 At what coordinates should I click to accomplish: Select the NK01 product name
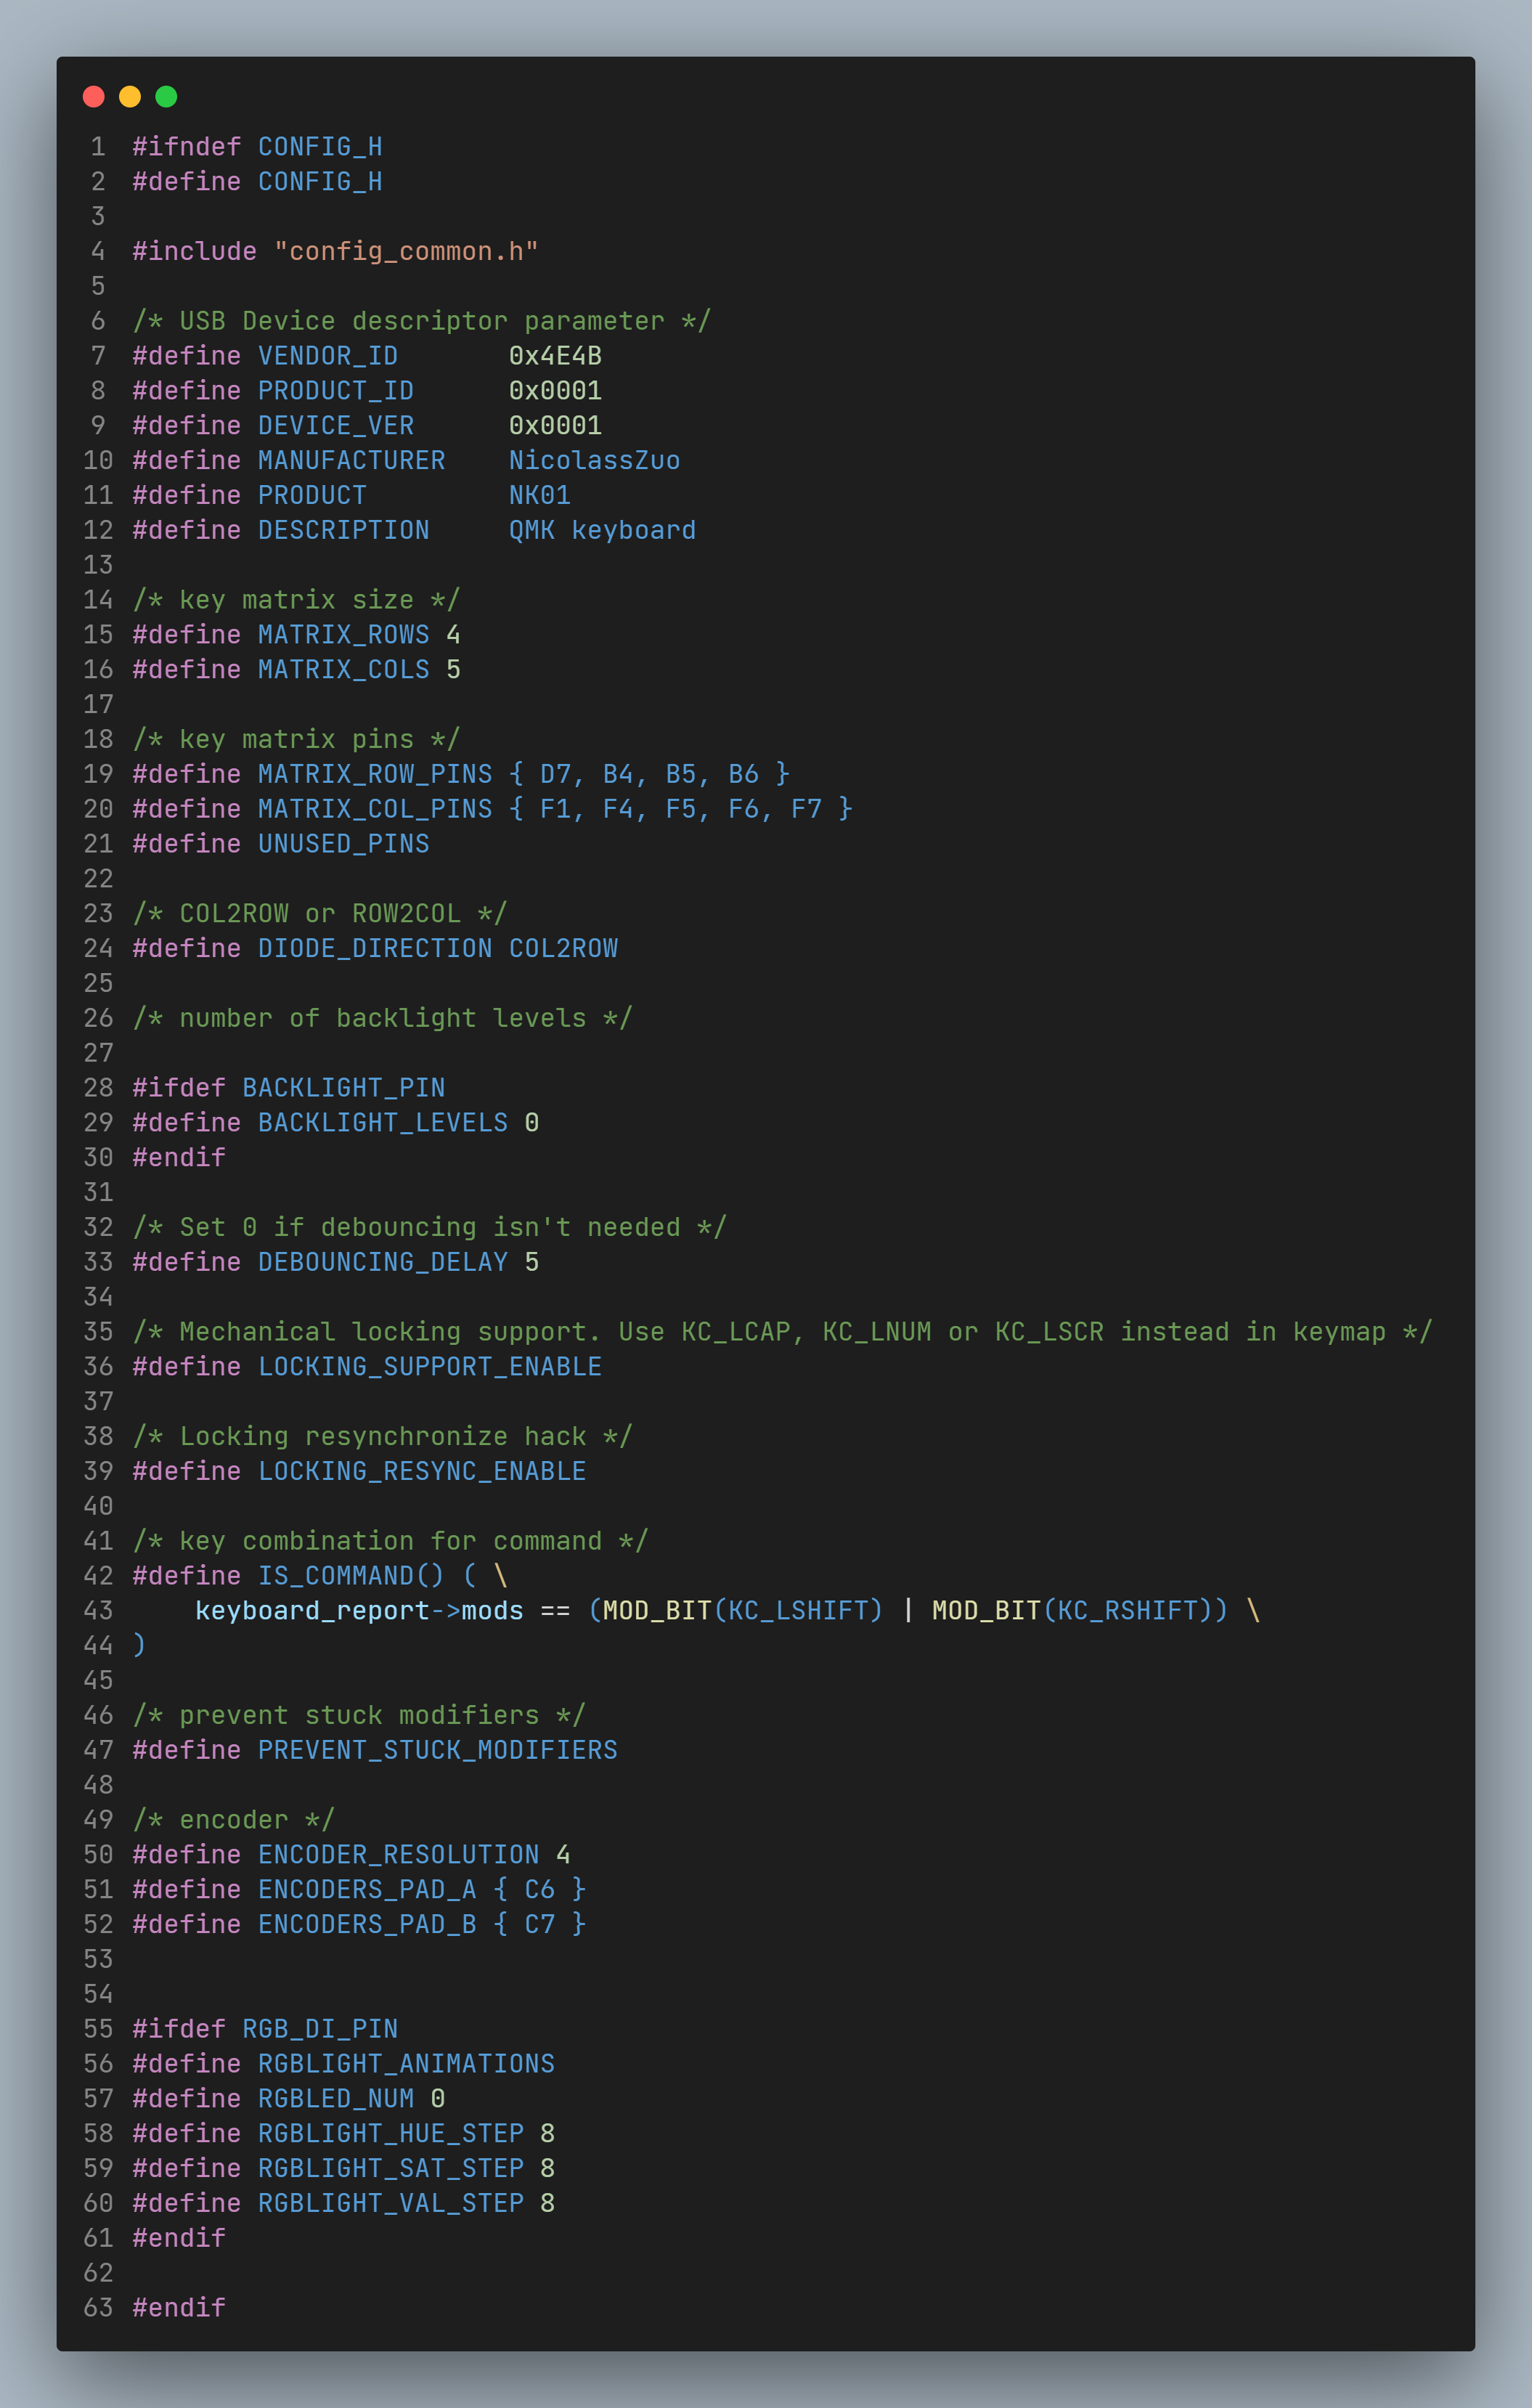pos(540,495)
